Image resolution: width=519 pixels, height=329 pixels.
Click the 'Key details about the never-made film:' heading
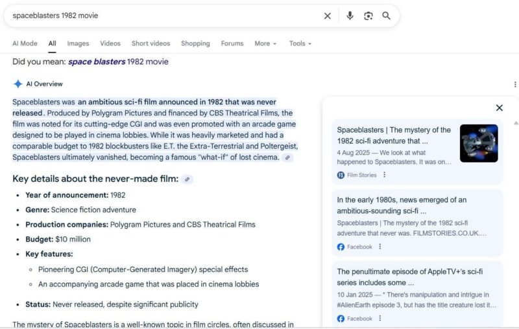(x=95, y=179)
